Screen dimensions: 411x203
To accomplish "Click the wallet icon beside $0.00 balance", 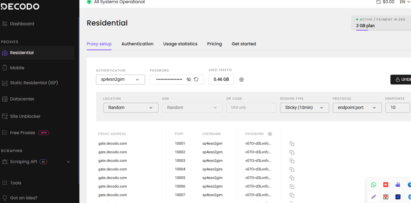I will point(378,2).
